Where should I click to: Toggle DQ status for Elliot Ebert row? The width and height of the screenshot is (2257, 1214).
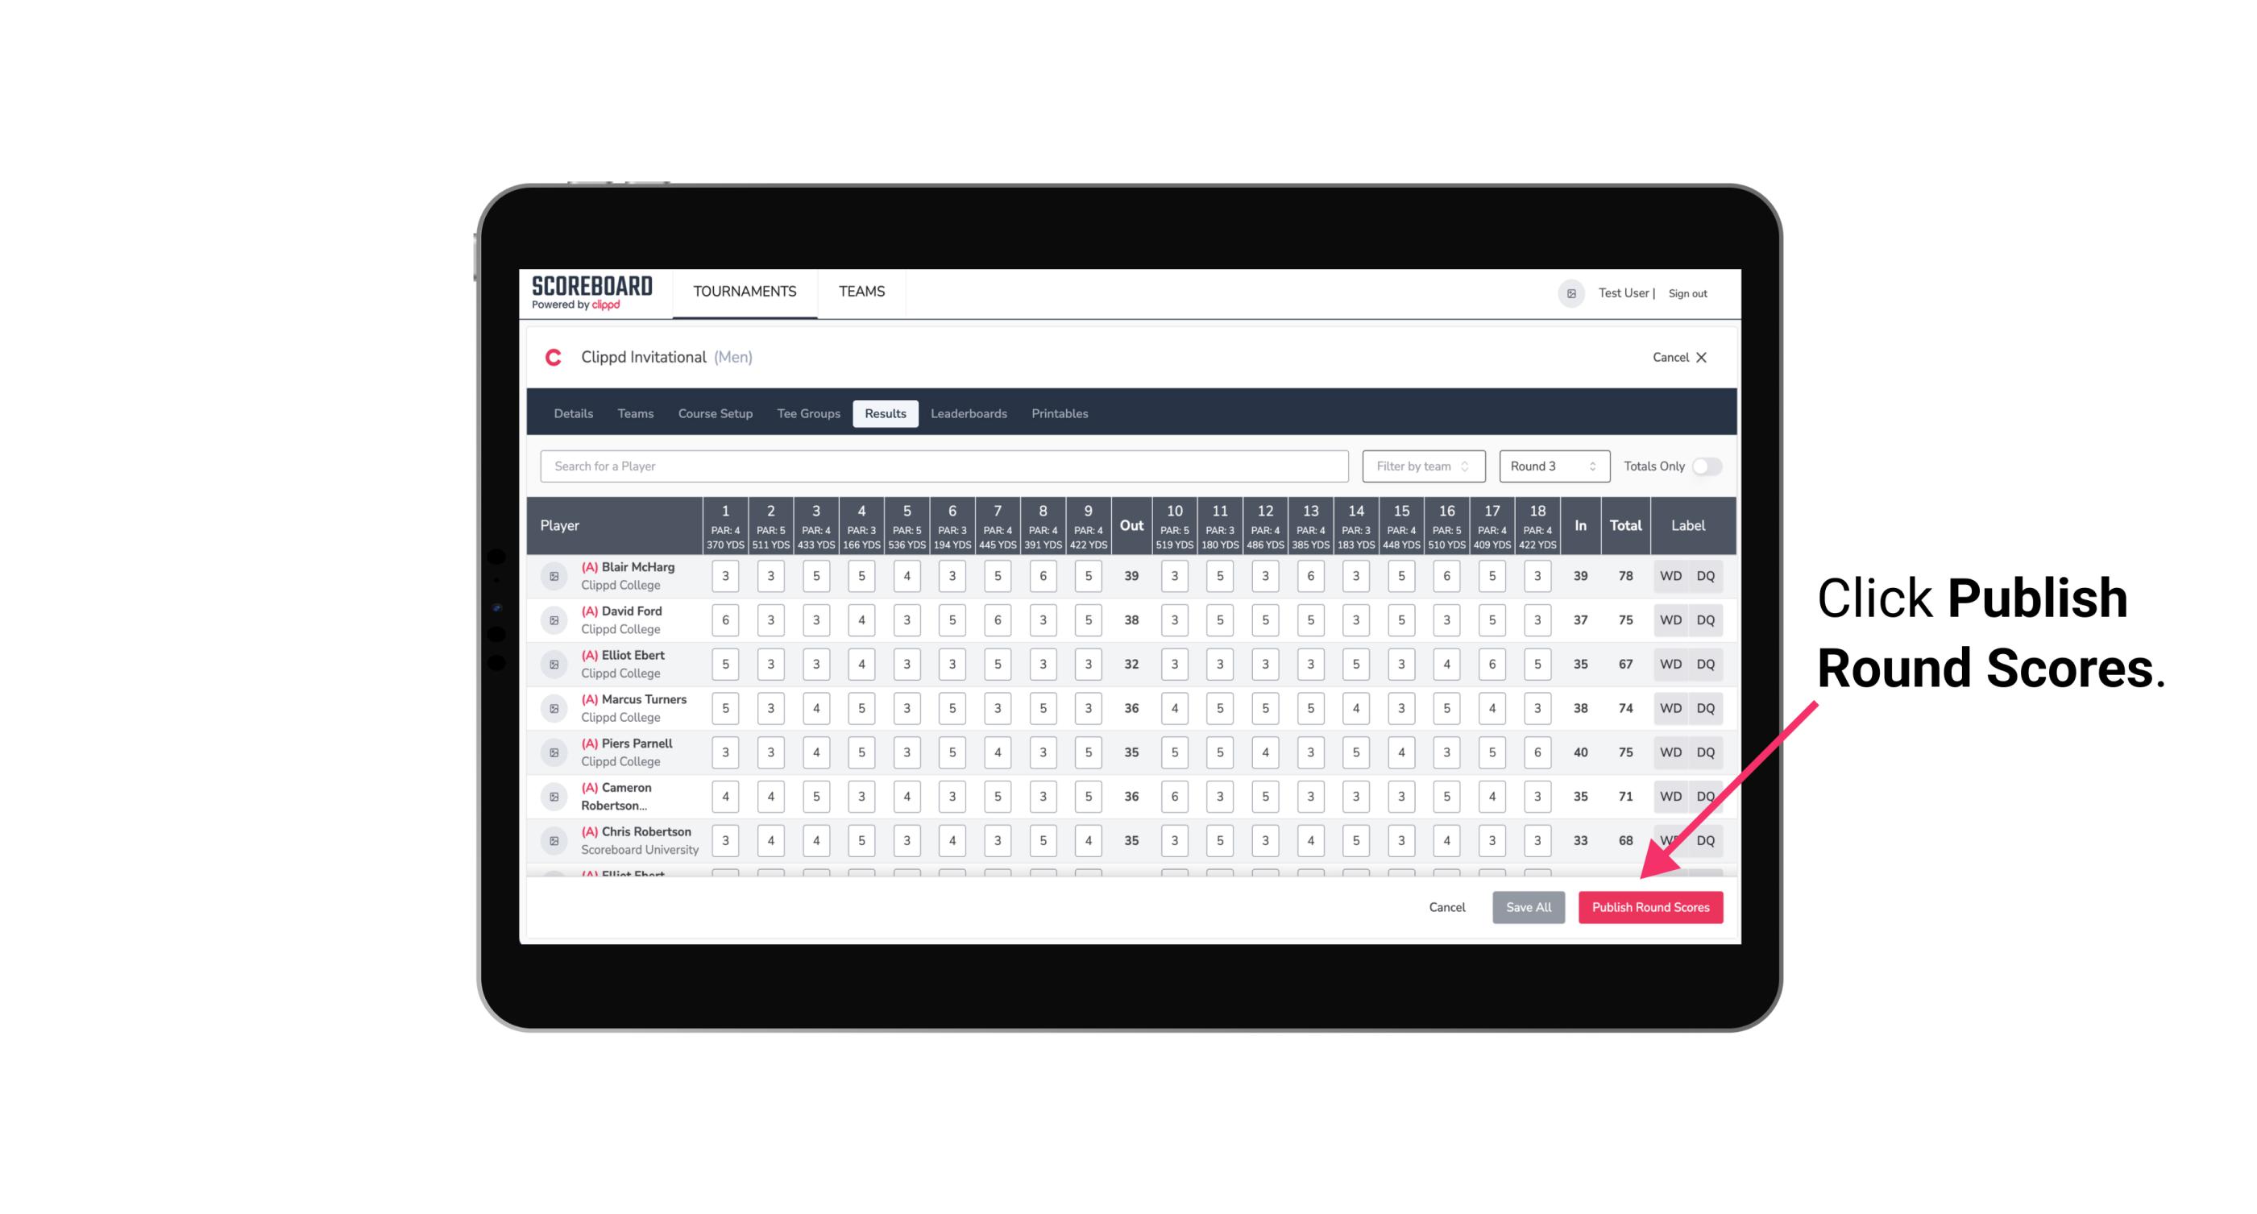click(1707, 664)
